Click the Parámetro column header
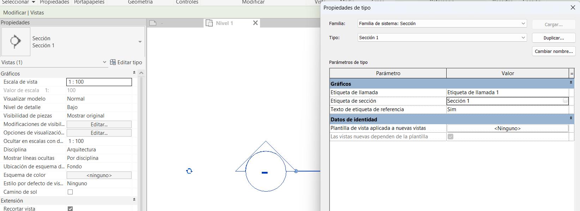580x211 pixels. click(x=388, y=73)
